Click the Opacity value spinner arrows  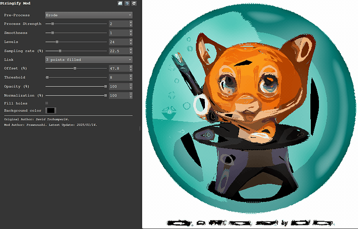[x=131, y=87]
